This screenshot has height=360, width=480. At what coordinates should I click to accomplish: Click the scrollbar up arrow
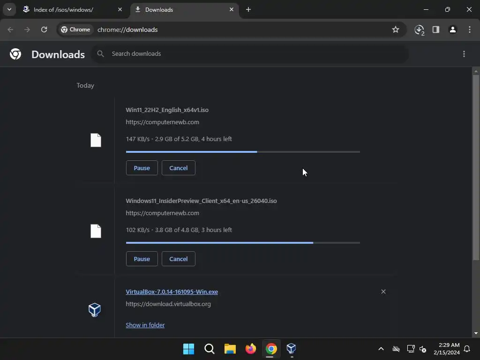pyautogui.click(x=476, y=71)
